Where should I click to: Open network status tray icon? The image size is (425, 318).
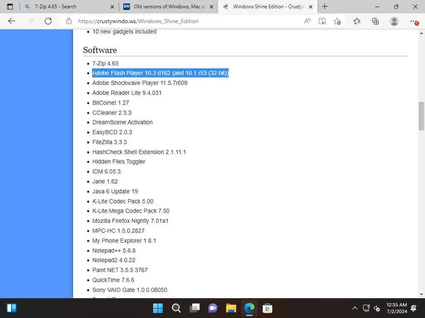click(x=366, y=308)
